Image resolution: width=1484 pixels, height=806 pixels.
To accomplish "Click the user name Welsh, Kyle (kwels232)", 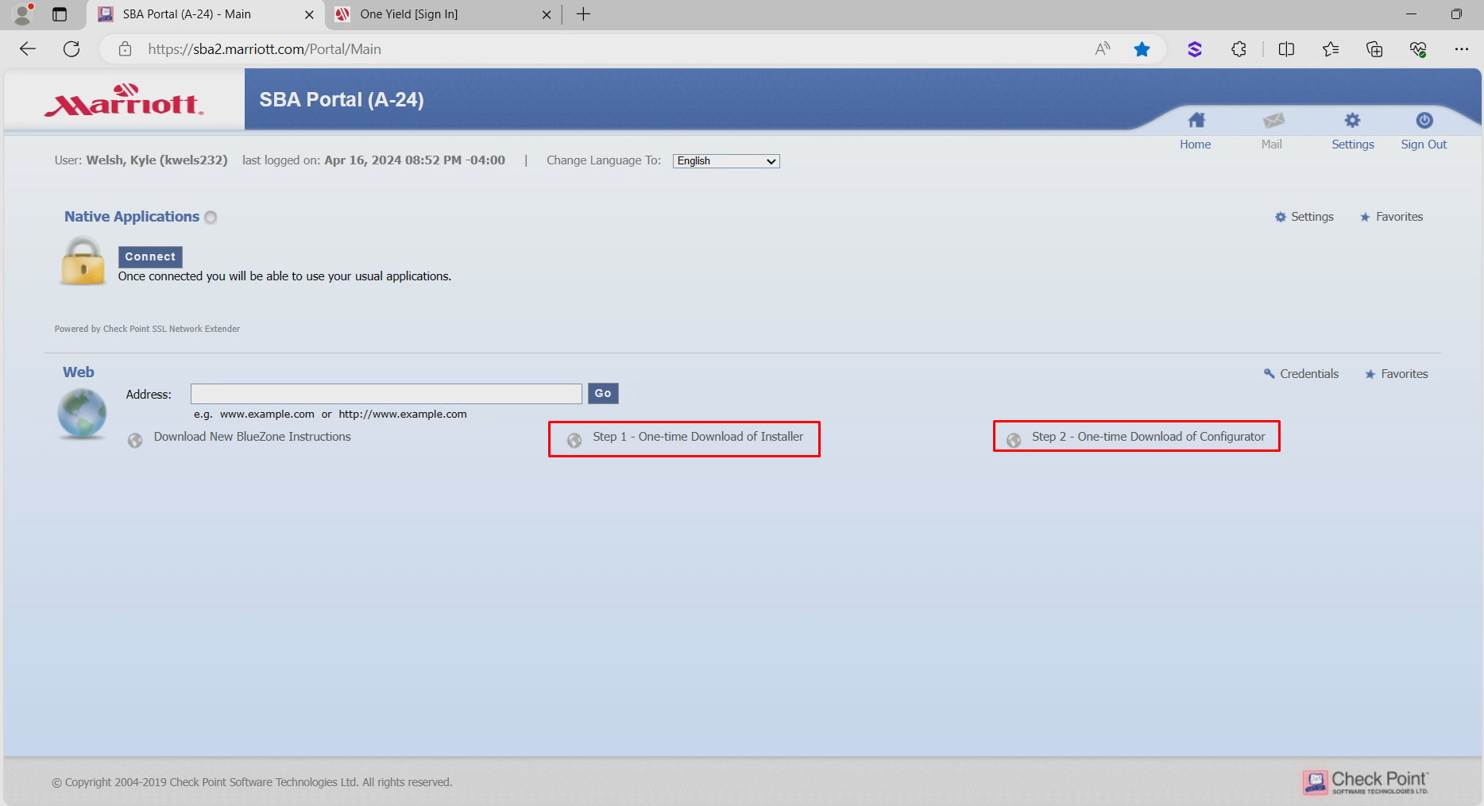I will point(157,160).
